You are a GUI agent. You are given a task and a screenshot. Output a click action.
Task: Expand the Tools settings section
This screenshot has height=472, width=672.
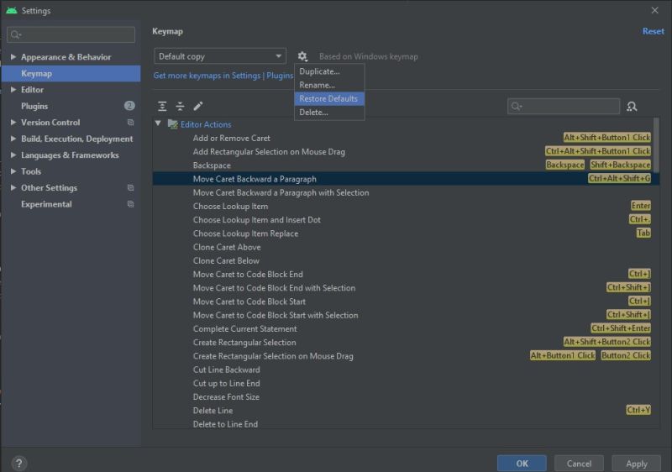pyautogui.click(x=13, y=170)
